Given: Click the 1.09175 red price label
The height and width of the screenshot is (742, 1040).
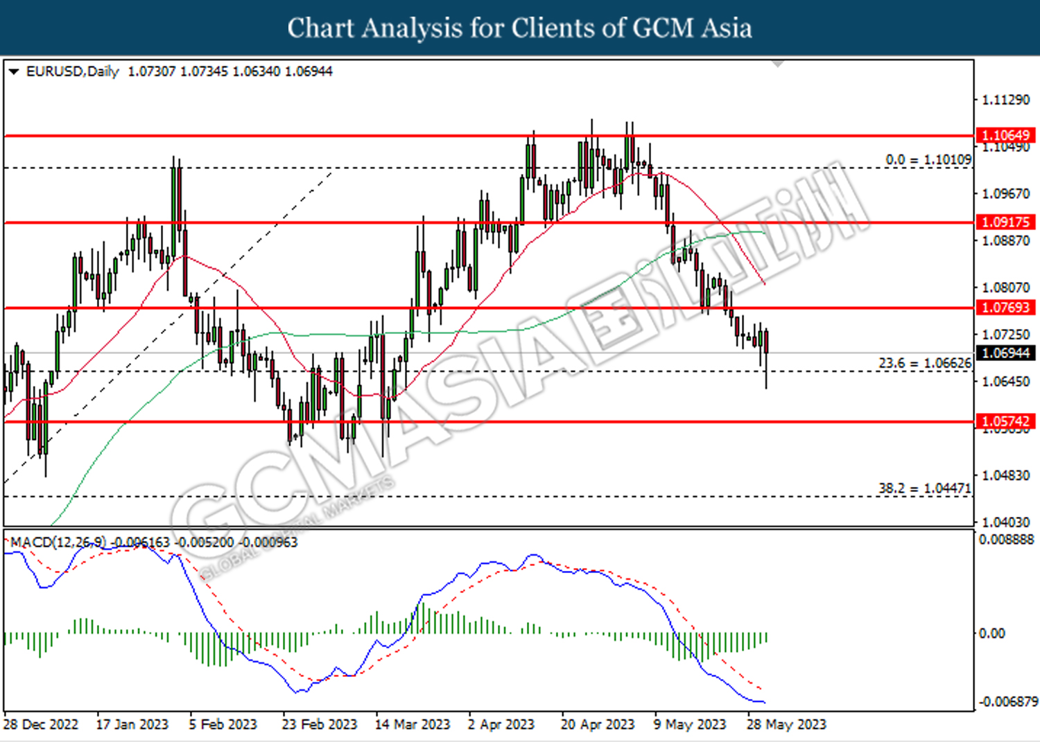Looking at the screenshot, I should click(x=1006, y=222).
